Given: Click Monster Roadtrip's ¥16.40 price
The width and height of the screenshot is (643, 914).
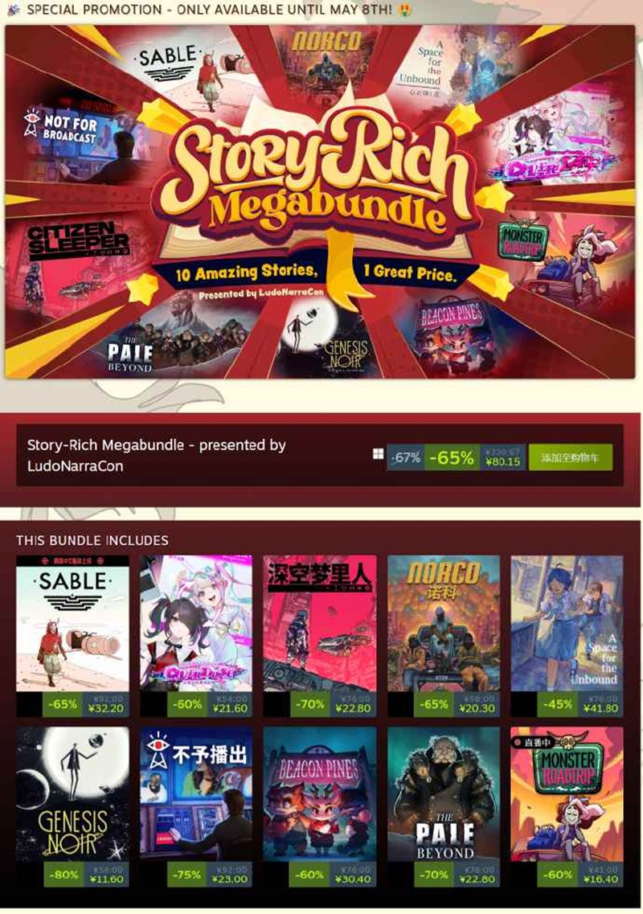Looking at the screenshot, I should (600, 879).
